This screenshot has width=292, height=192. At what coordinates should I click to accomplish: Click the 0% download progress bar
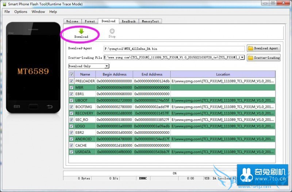click(174, 173)
